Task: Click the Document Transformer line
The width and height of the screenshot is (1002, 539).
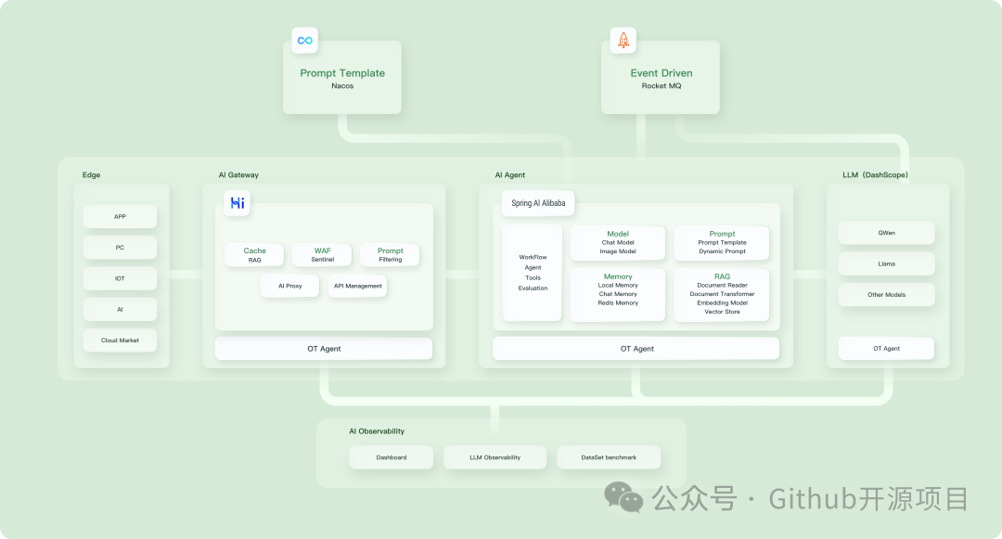Action: click(x=722, y=294)
